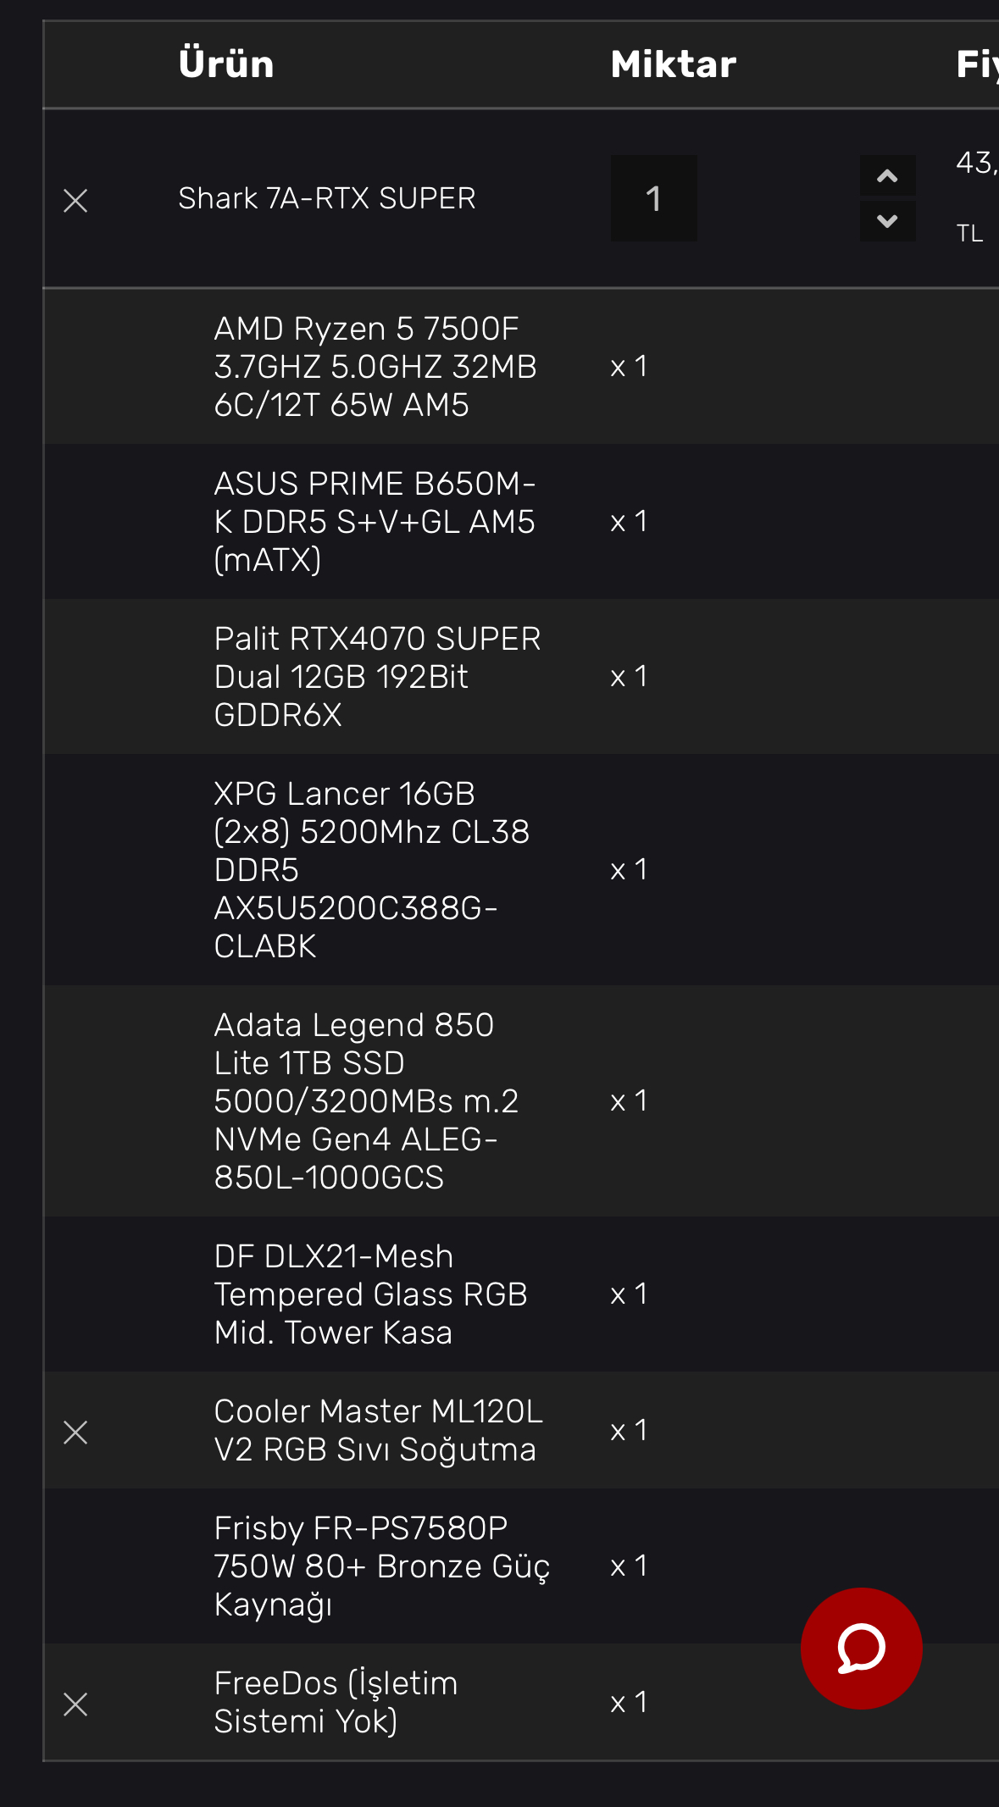999x1807 pixels.
Task: Select DF DLX21-Mesh case item
Action: (x=370, y=1294)
